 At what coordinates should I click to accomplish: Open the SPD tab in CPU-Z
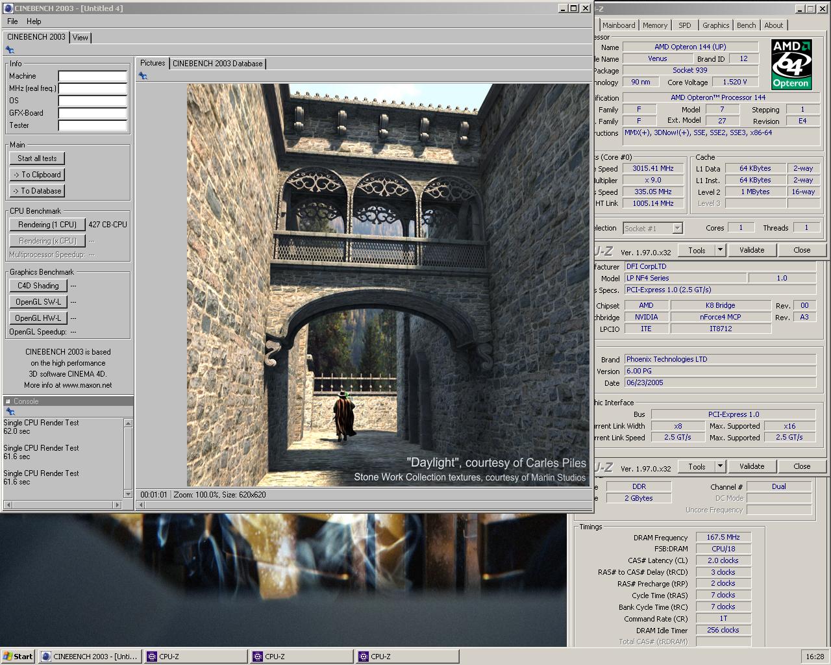coord(685,25)
